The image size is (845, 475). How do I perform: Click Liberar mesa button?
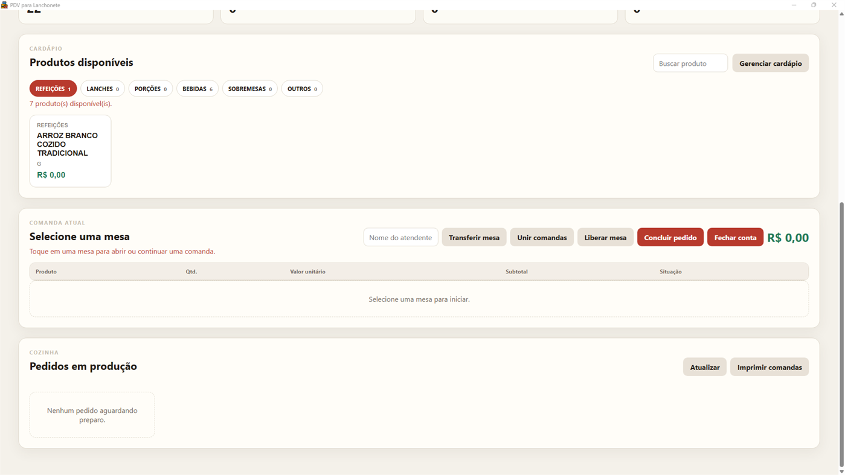[x=605, y=237]
